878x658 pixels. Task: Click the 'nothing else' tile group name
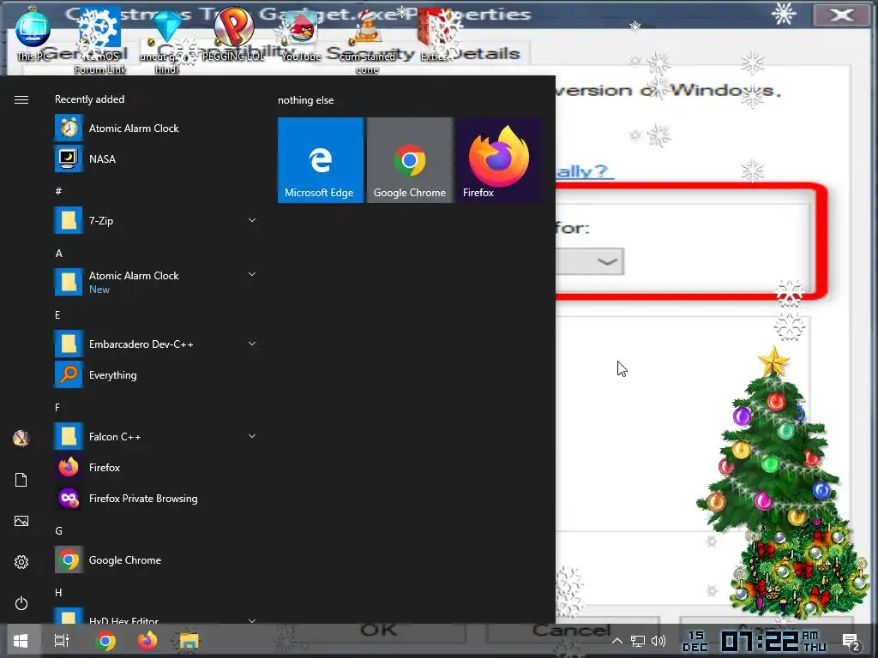point(306,100)
